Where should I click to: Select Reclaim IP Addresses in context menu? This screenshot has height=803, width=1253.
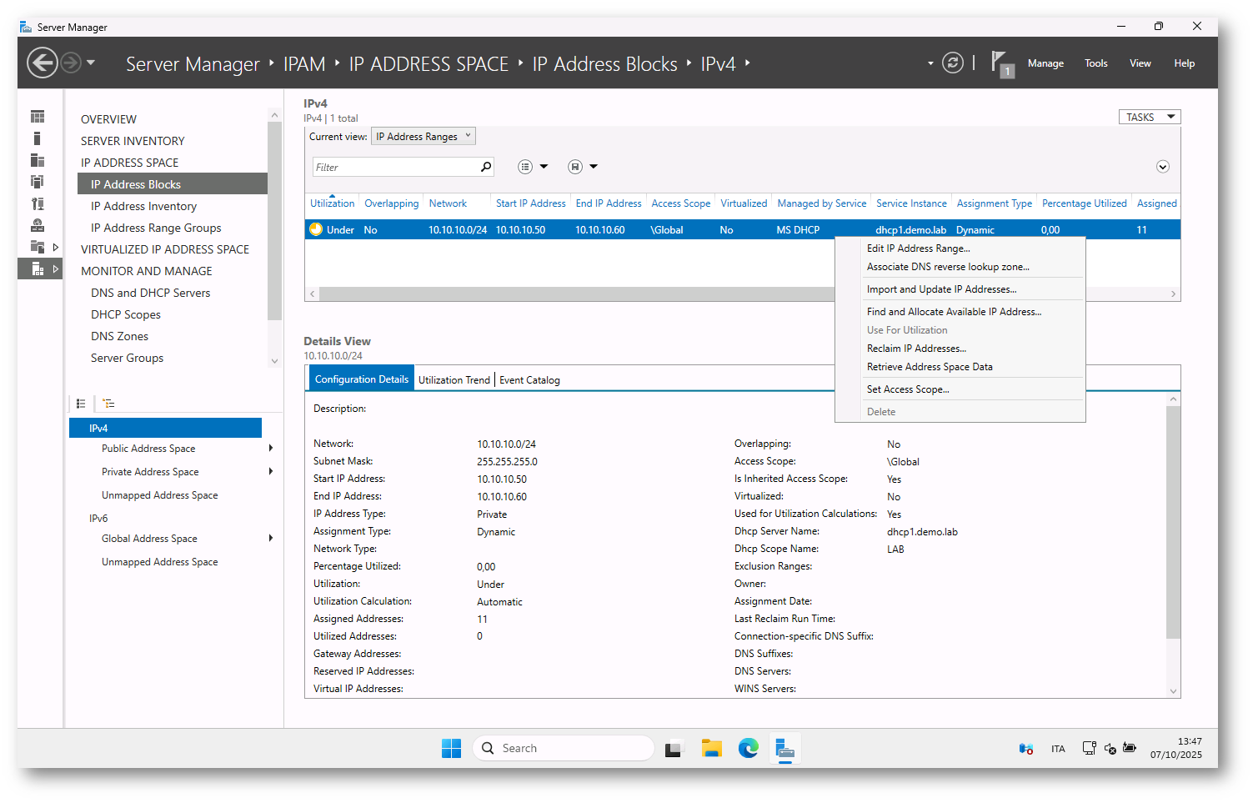coord(916,349)
